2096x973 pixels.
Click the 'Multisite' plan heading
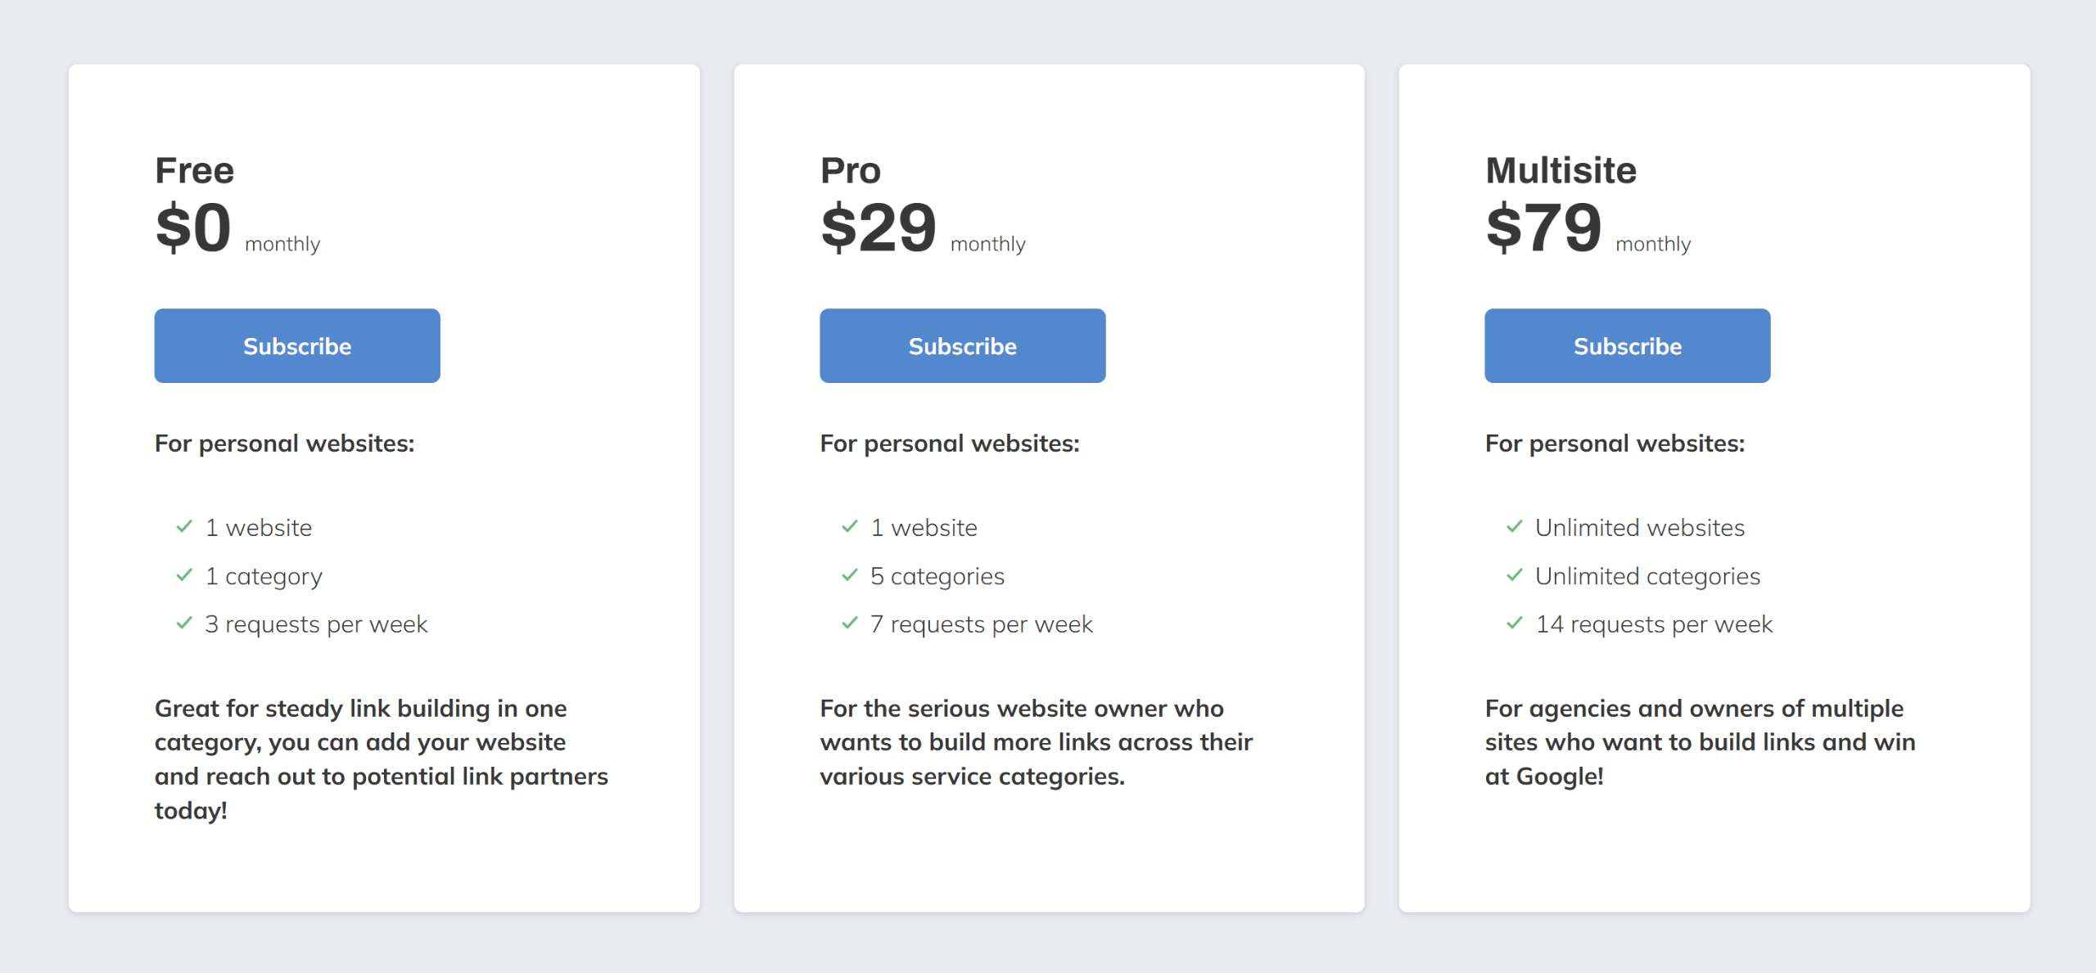pos(1561,170)
